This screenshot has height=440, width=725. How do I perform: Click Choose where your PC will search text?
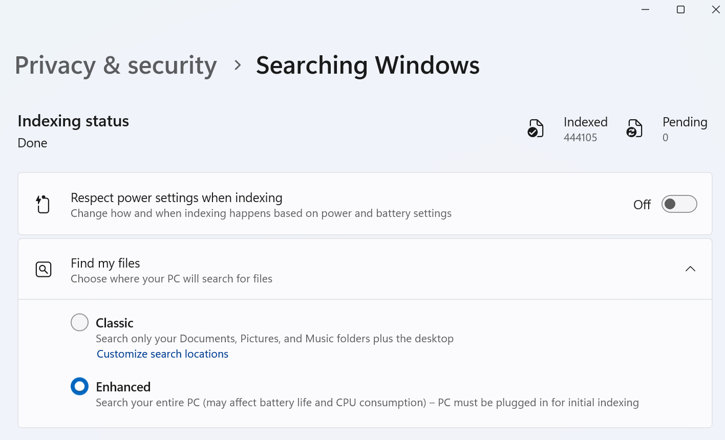(172, 279)
